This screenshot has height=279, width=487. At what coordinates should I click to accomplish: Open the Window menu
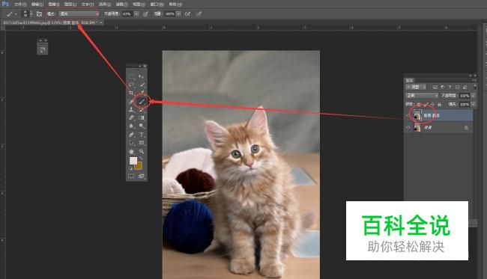(x=157, y=4)
